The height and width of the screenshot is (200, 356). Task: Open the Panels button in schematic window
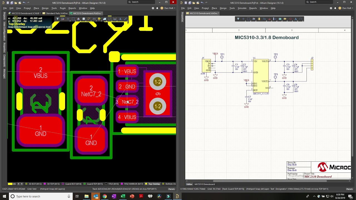349,189
